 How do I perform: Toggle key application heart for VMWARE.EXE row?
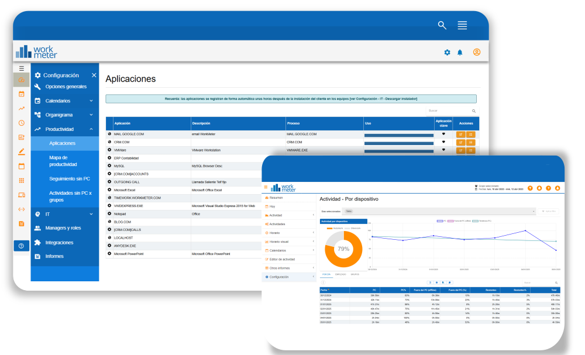(443, 150)
